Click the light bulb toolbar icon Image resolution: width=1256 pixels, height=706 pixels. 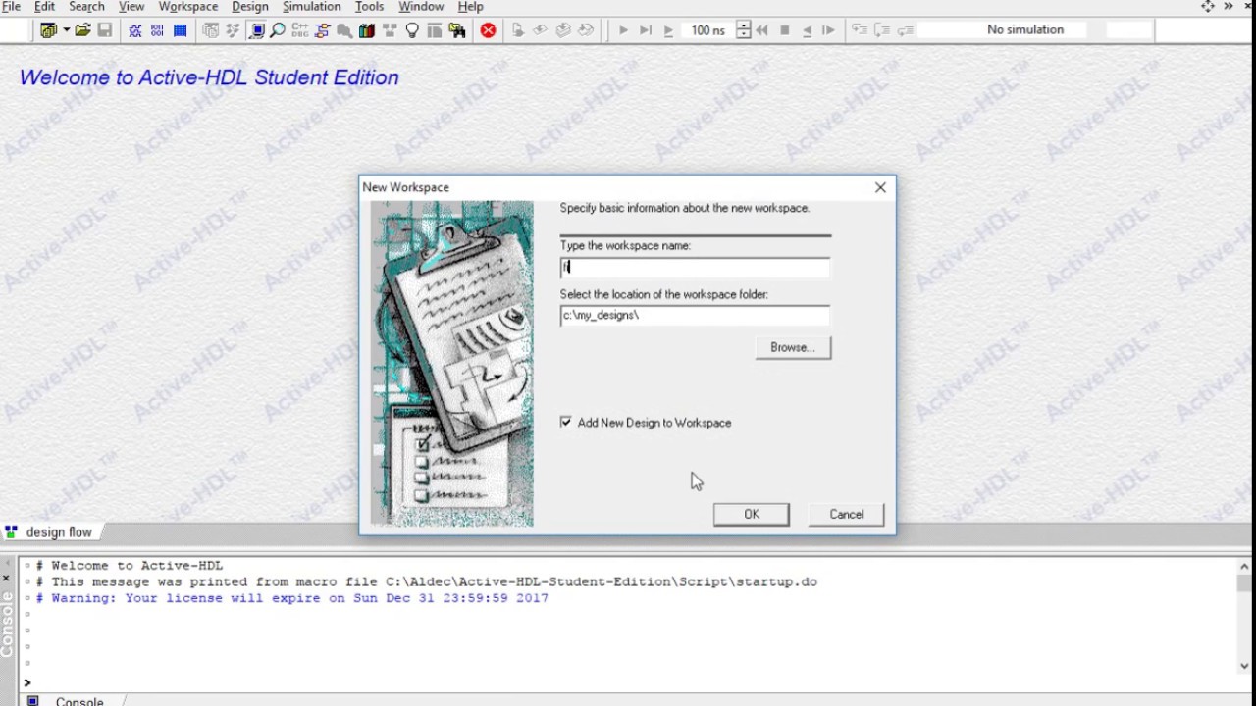pos(412,30)
